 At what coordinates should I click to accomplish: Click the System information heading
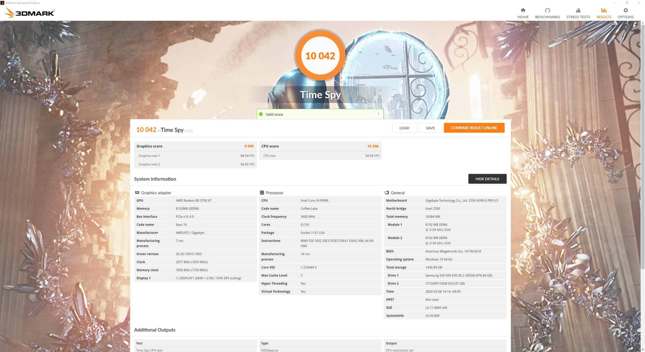pyautogui.click(x=155, y=179)
